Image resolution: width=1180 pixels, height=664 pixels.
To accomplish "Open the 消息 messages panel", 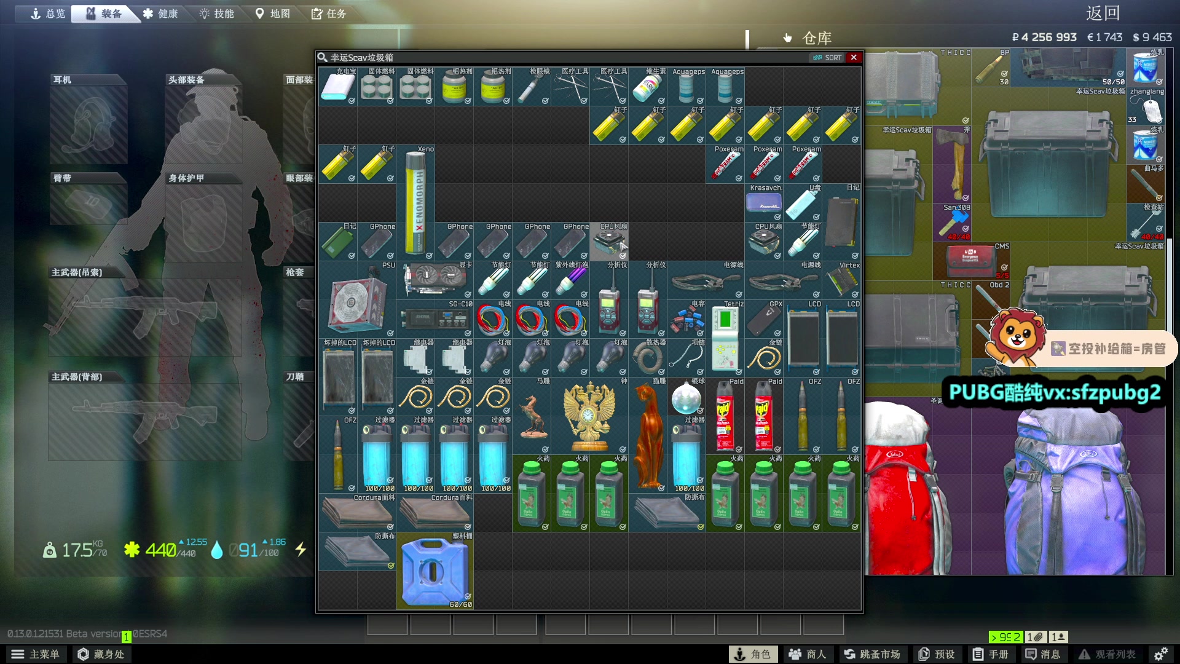I will pyautogui.click(x=1044, y=654).
